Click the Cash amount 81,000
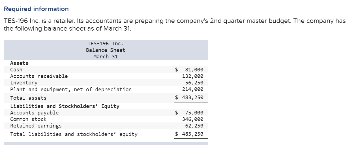Viewport: 354px width, 155px height. point(194,70)
